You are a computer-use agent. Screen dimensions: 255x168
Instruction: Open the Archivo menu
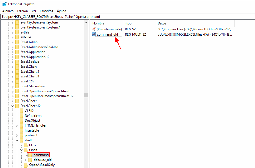8,11
